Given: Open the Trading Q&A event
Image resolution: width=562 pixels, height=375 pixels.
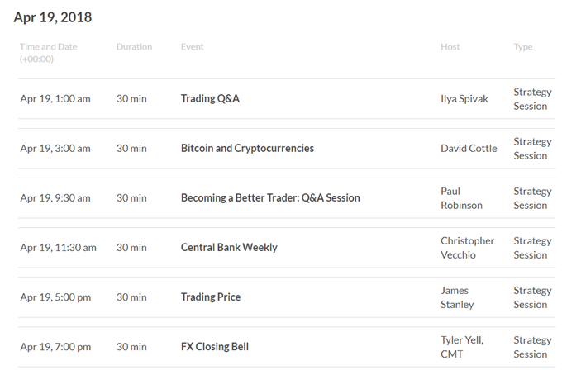Looking at the screenshot, I should click(210, 98).
